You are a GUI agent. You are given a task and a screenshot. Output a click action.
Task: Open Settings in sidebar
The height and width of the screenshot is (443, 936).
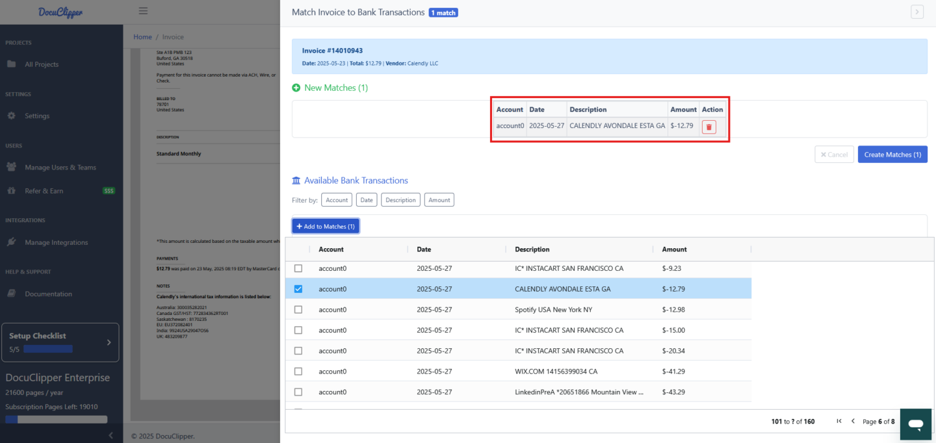[x=37, y=116]
